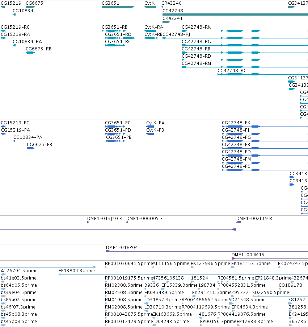The height and width of the screenshot is (327, 308).
Task: Click protein CycK-PA label
Action: point(155,123)
